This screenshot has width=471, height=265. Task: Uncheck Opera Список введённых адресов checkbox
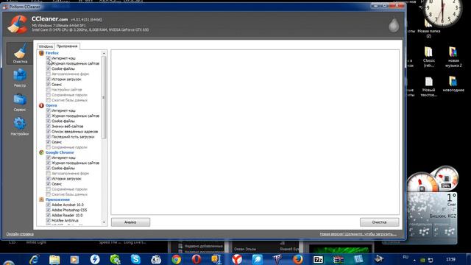[49, 132]
